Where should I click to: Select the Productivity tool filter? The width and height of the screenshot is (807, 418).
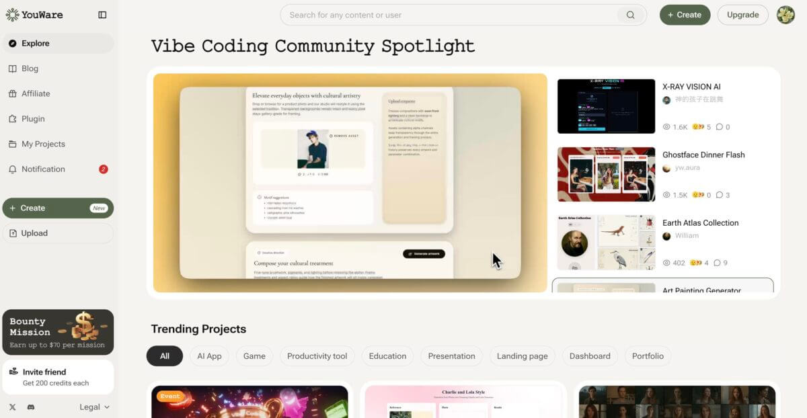coord(317,356)
